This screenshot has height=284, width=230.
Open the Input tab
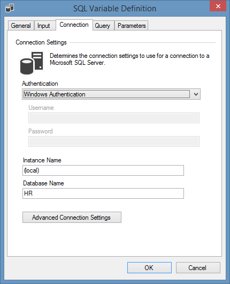tap(43, 26)
